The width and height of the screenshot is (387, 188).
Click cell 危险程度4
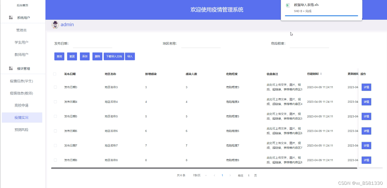click(x=233, y=102)
